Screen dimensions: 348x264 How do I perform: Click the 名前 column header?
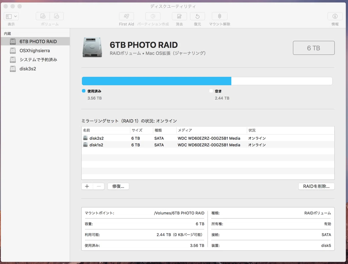tap(106, 130)
